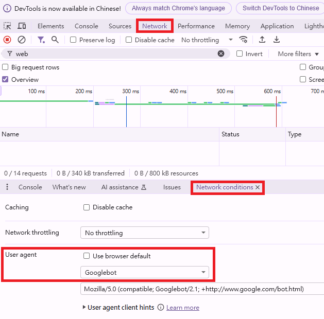The image size is (324, 319).
Task: Open the top Console panel tab
Action: tap(87, 26)
